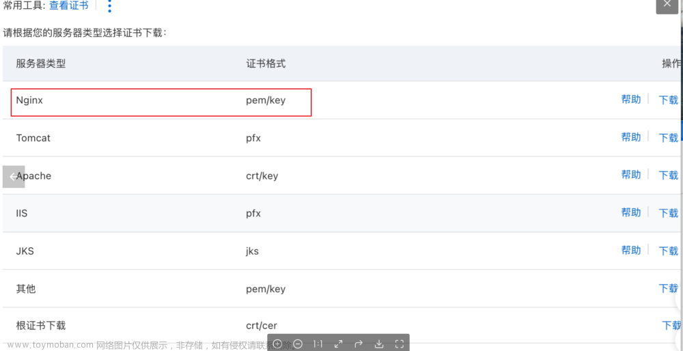Download the JKS certificate
The width and height of the screenshot is (683, 351).
[669, 251]
